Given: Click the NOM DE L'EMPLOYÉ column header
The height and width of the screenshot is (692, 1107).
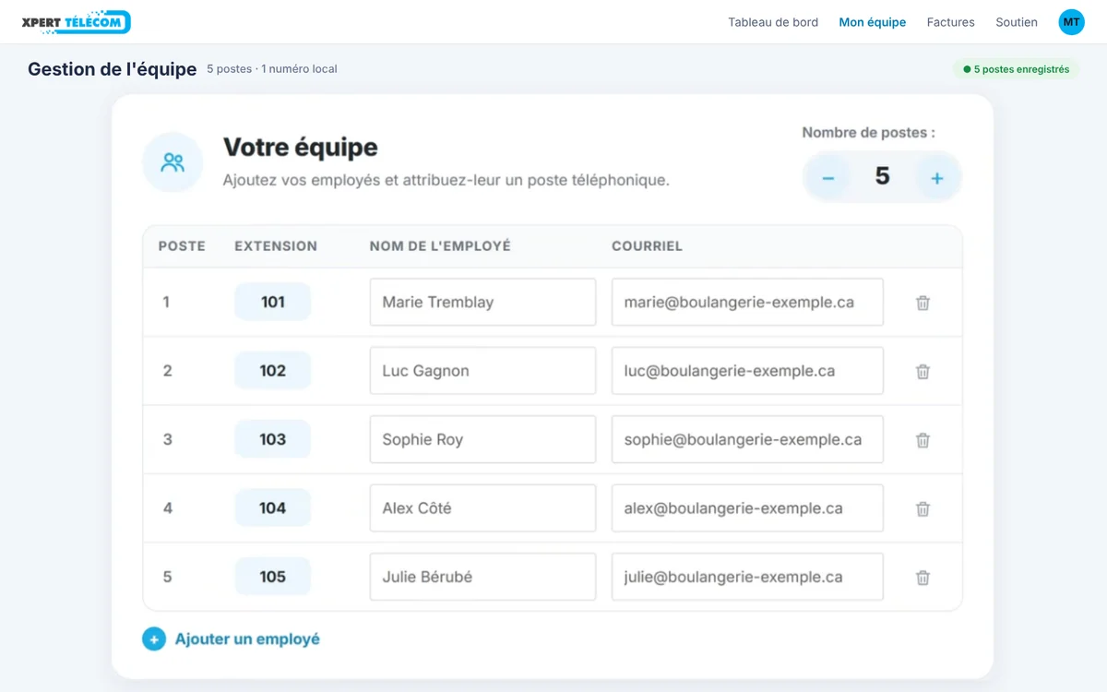Looking at the screenshot, I should pyautogui.click(x=440, y=246).
